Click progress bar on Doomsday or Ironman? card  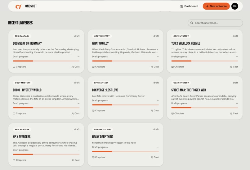click(46, 61)
